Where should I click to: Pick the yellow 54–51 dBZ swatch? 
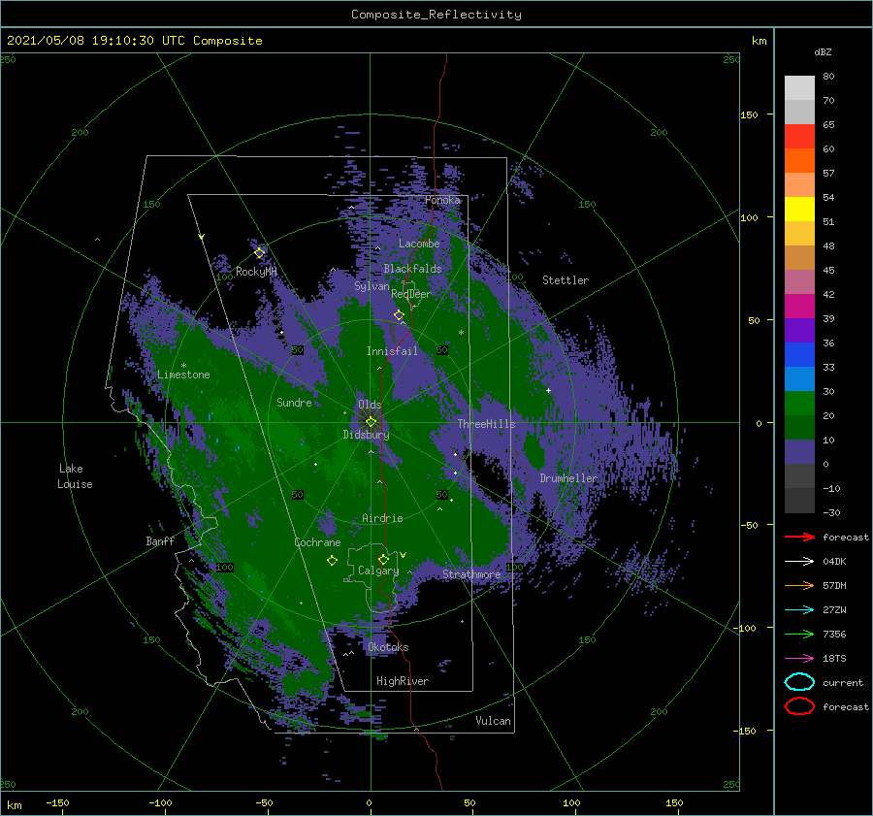[799, 210]
